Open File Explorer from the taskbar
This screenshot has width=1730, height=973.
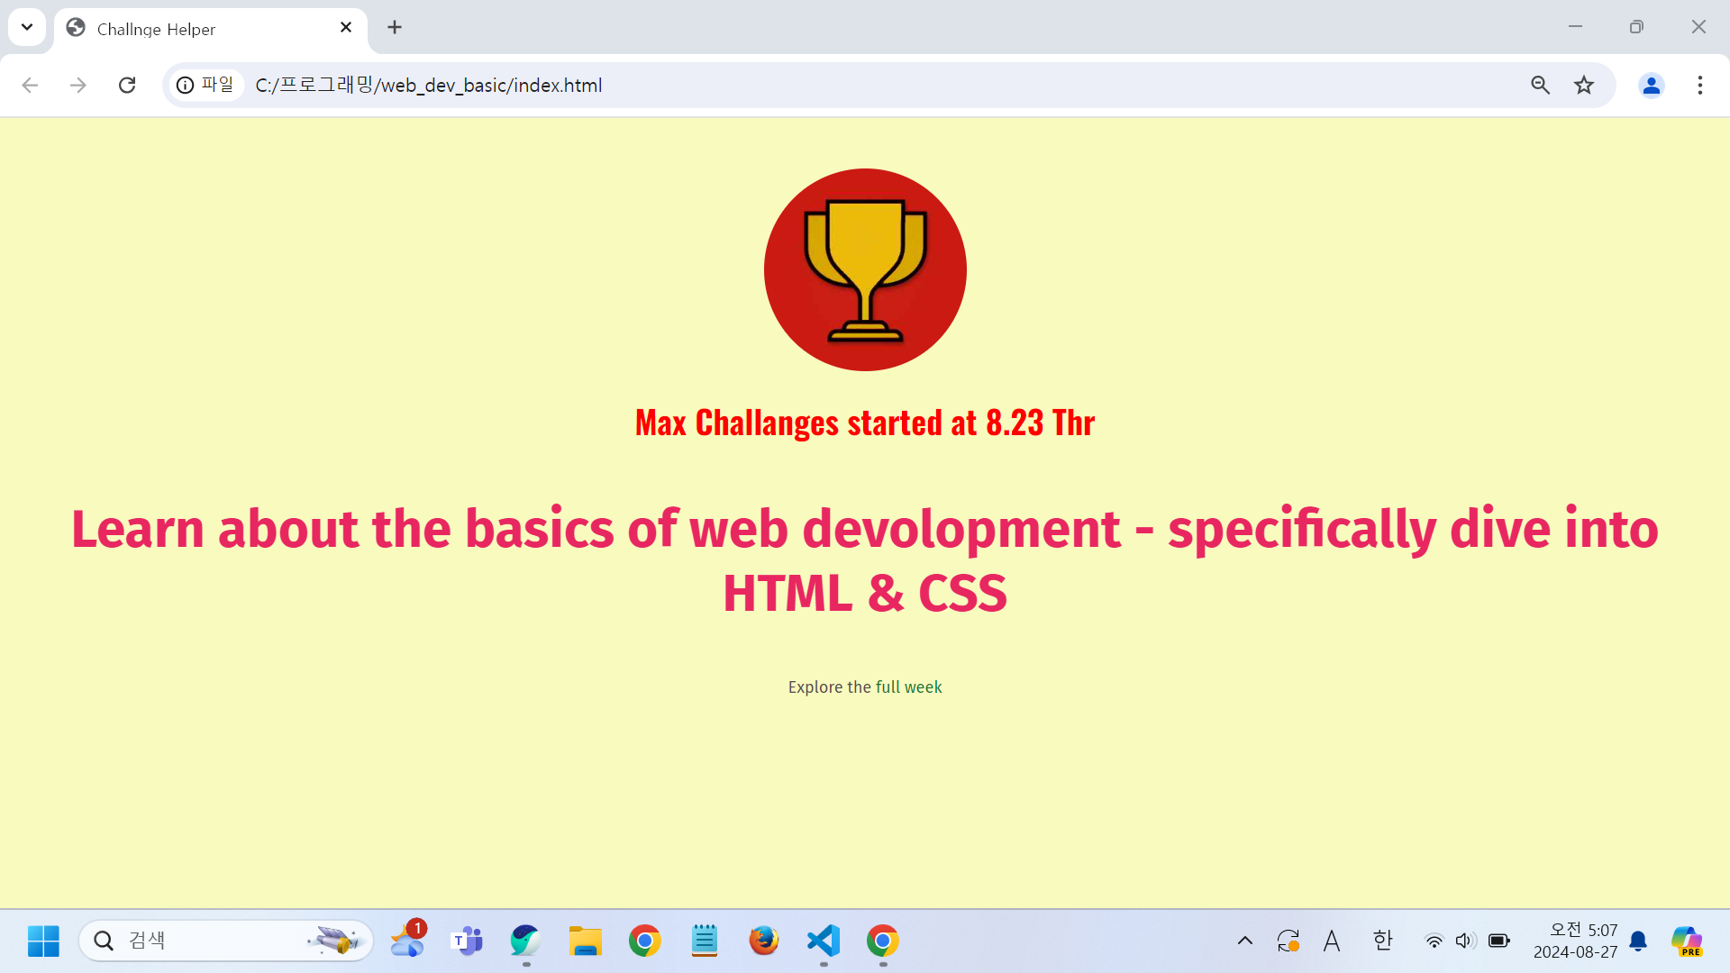[585, 941]
